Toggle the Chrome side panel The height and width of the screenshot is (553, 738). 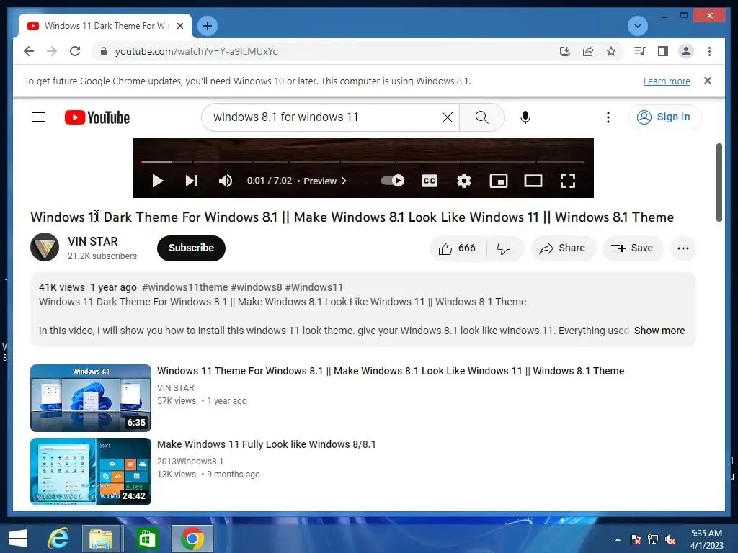coord(663,51)
